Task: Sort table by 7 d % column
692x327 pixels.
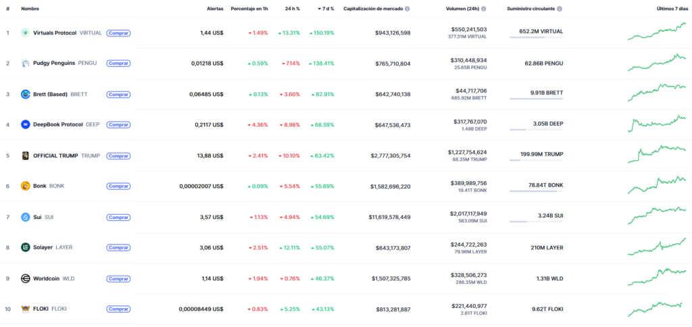Action: coord(326,9)
